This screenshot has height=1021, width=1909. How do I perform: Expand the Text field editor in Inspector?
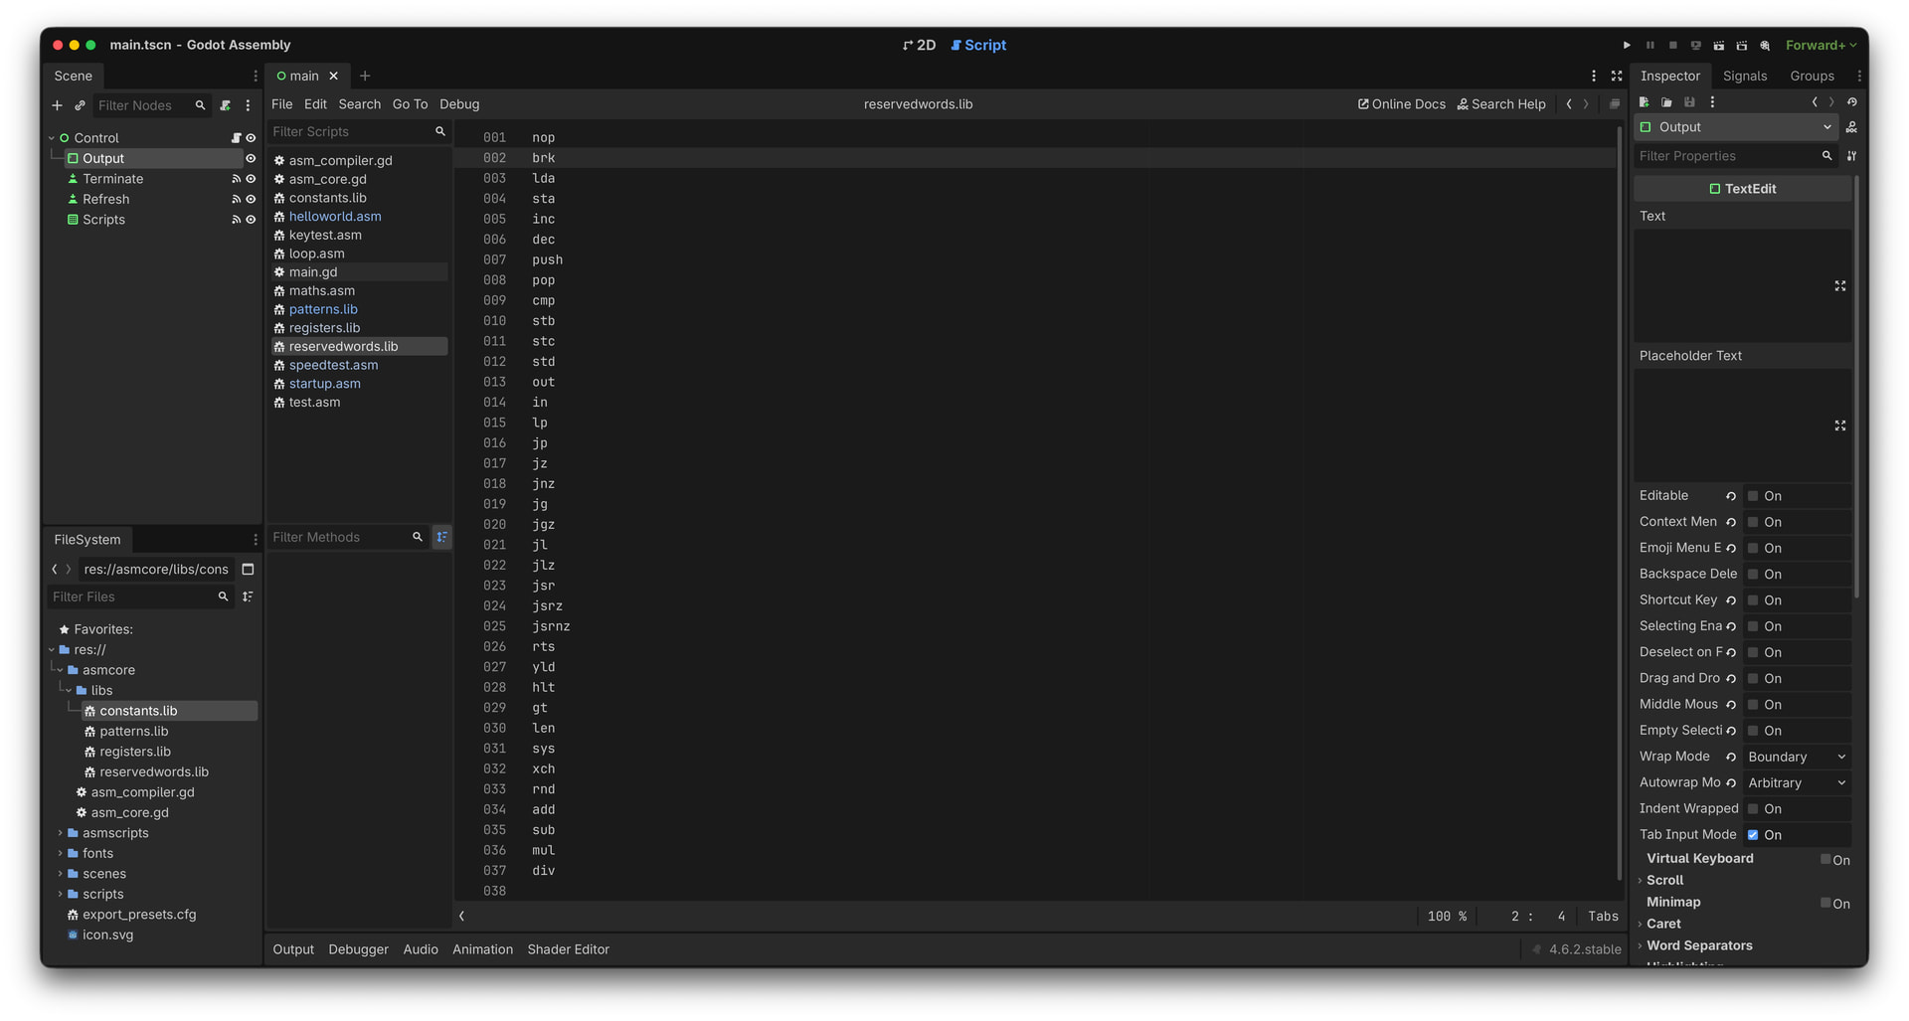coord(1839,286)
